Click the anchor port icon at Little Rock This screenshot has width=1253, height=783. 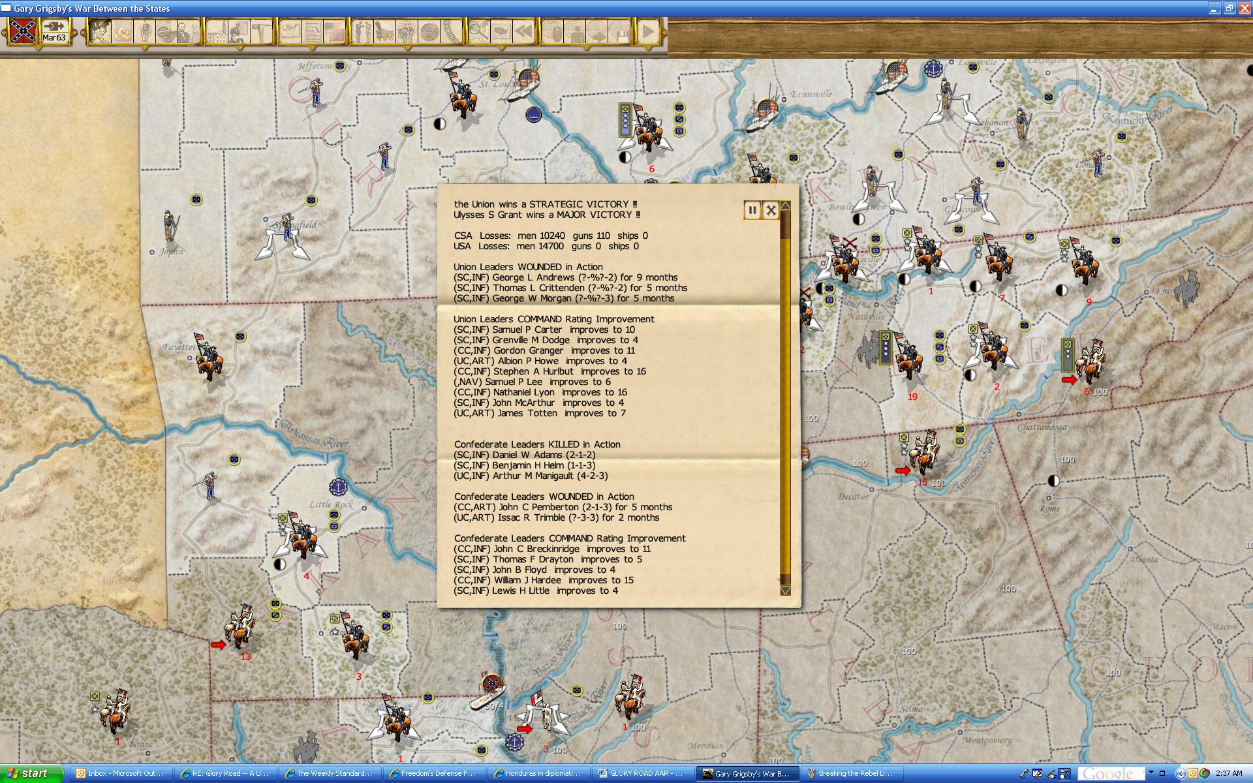click(x=338, y=487)
